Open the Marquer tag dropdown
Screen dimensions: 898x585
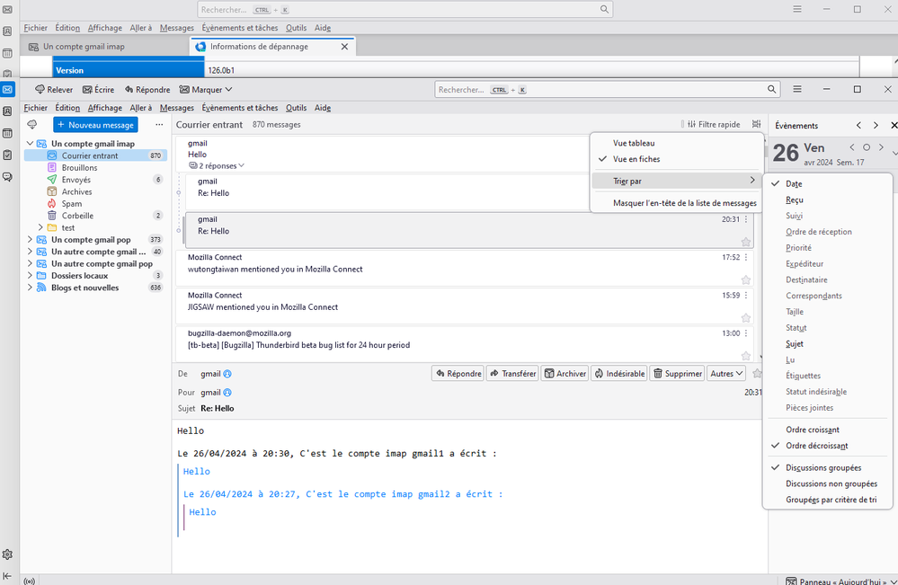[206, 90]
